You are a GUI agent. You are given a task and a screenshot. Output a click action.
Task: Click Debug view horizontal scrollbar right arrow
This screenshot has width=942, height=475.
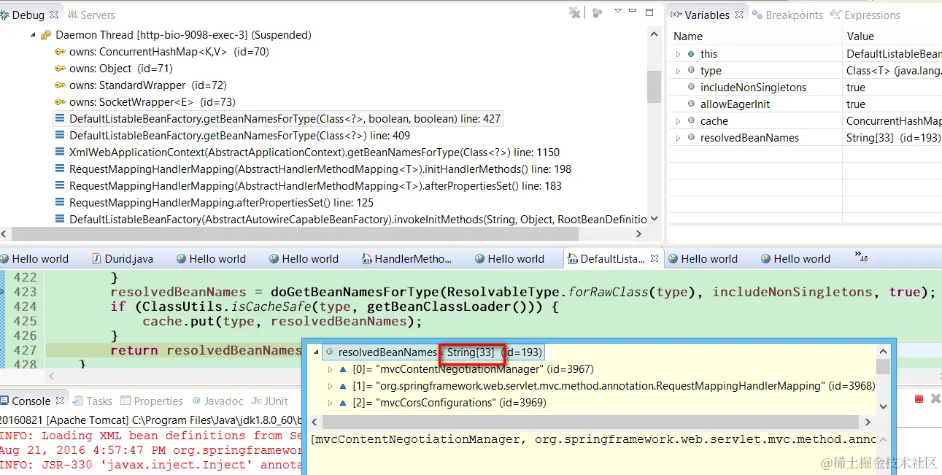point(639,234)
